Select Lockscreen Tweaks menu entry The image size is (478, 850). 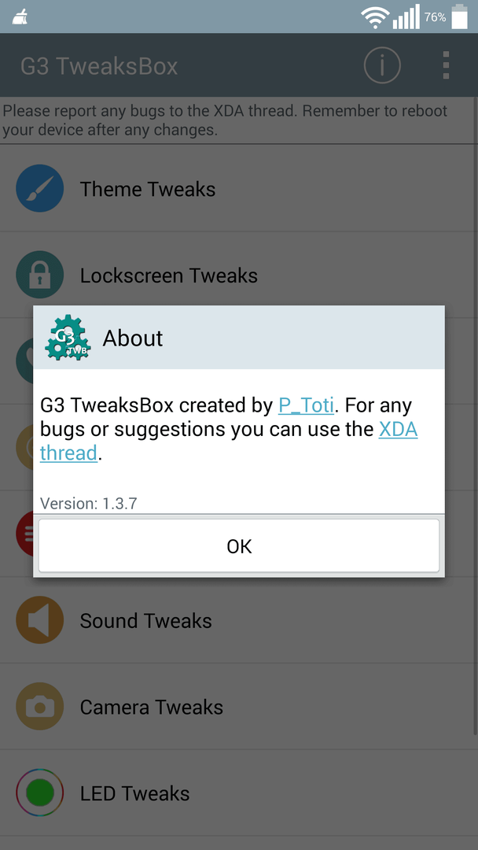(x=239, y=275)
